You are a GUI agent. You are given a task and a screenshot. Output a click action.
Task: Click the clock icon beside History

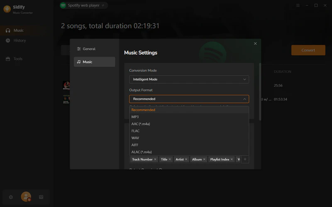point(8,40)
